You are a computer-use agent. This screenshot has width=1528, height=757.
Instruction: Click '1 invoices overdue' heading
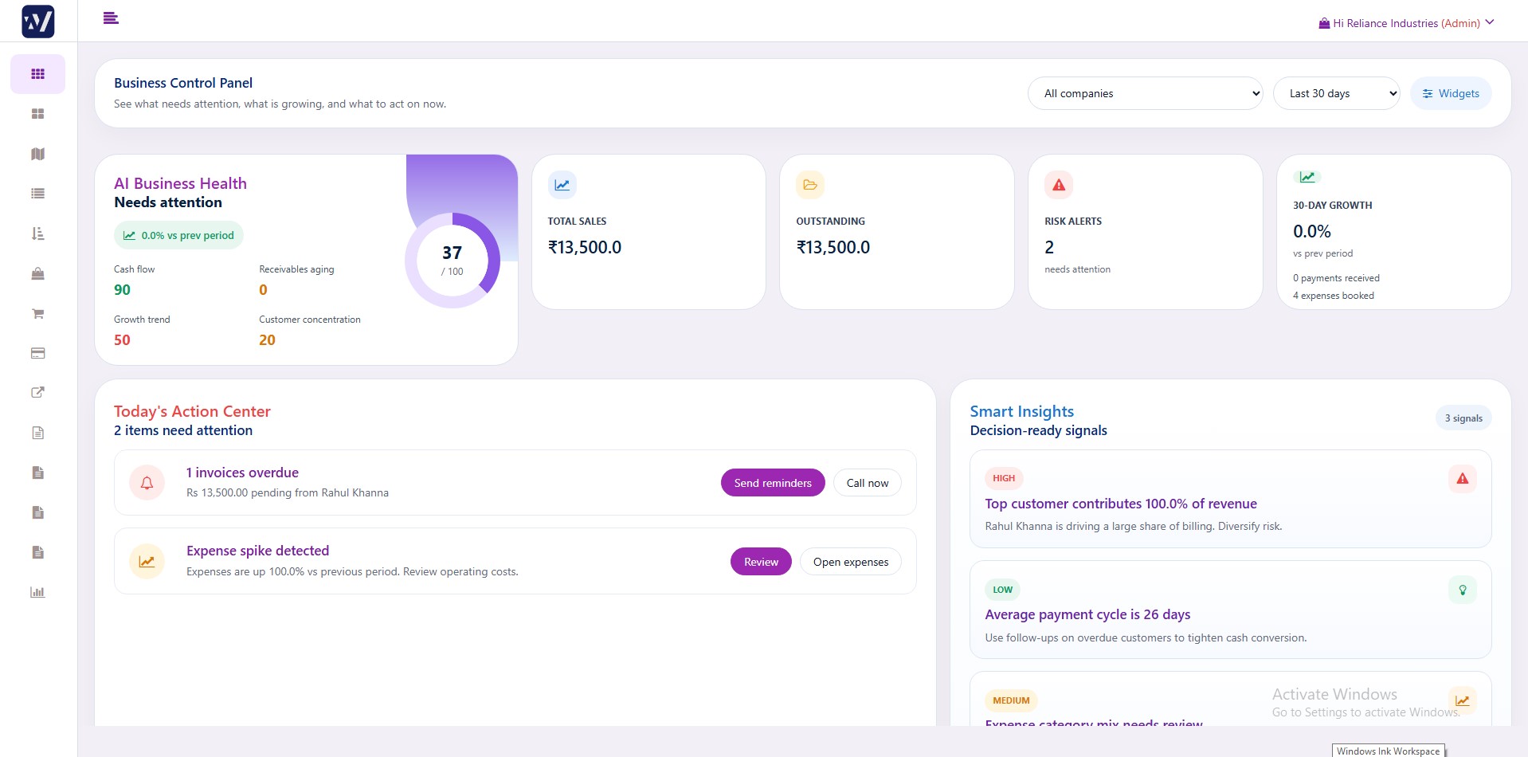point(242,473)
